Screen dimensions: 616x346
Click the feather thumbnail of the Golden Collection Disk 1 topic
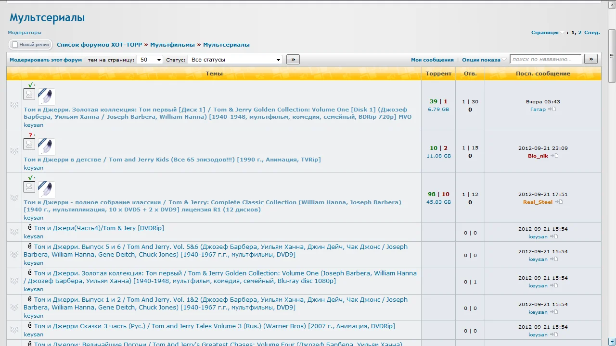pos(47,97)
